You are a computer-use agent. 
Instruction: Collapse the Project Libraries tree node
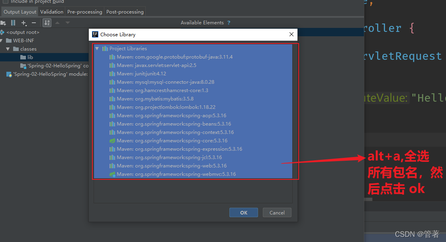click(97, 49)
